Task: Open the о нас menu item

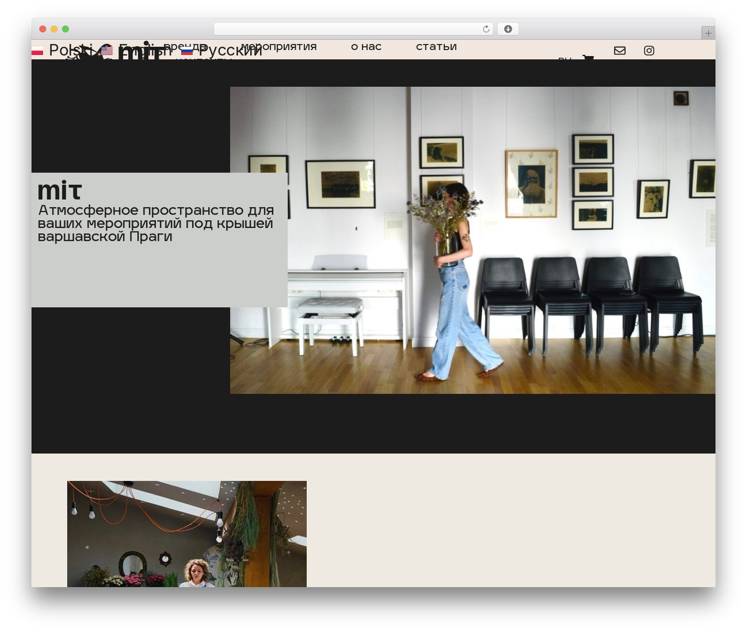Action: 366,47
